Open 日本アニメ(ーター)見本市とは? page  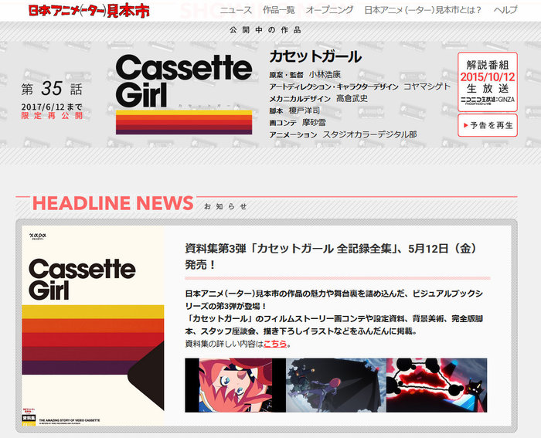click(x=423, y=10)
